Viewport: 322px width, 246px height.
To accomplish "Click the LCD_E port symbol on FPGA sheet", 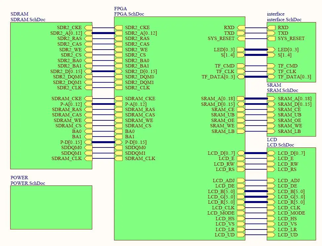I will [x=241, y=158].
